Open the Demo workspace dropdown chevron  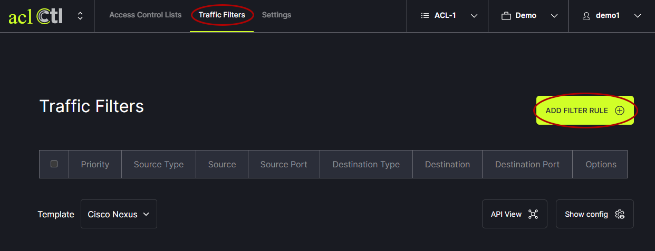point(554,16)
